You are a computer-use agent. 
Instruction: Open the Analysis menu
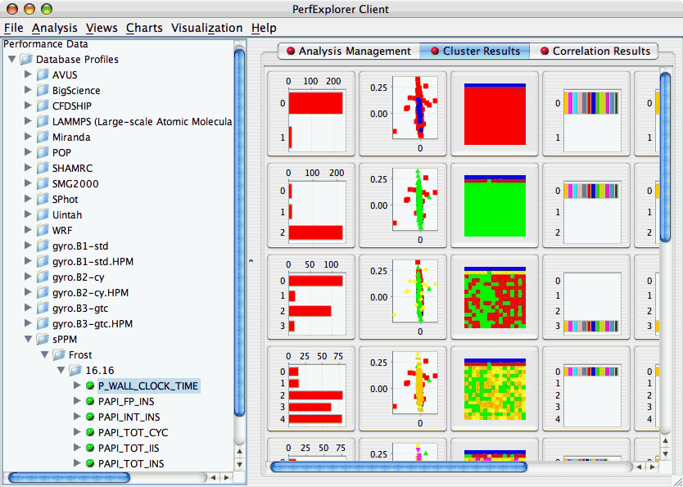coord(54,28)
